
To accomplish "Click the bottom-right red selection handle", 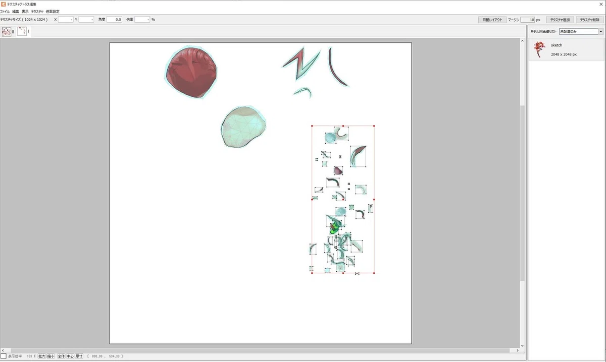I will click(x=374, y=273).
